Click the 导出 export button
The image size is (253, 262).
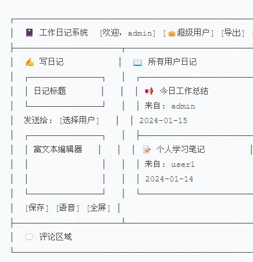coord(233,33)
